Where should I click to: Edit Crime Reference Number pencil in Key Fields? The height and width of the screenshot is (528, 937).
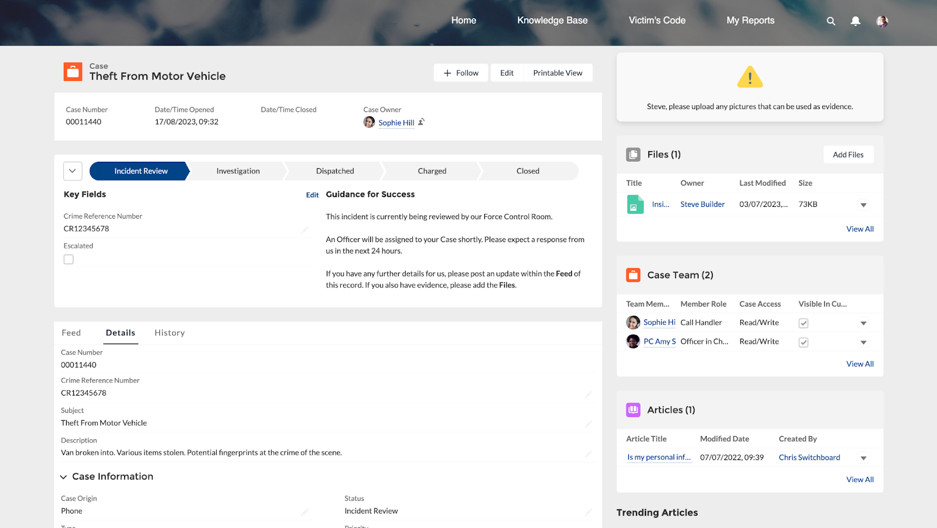click(x=305, y=230)
